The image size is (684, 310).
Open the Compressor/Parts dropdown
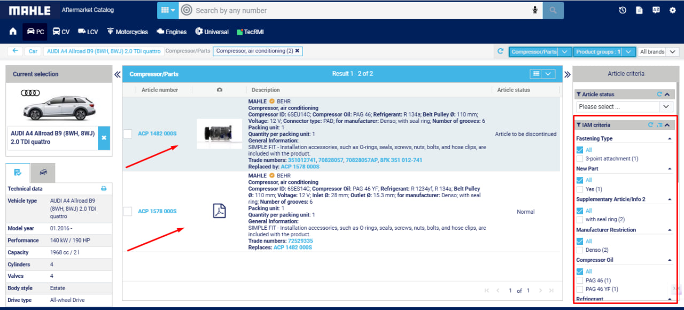[540, 52]
